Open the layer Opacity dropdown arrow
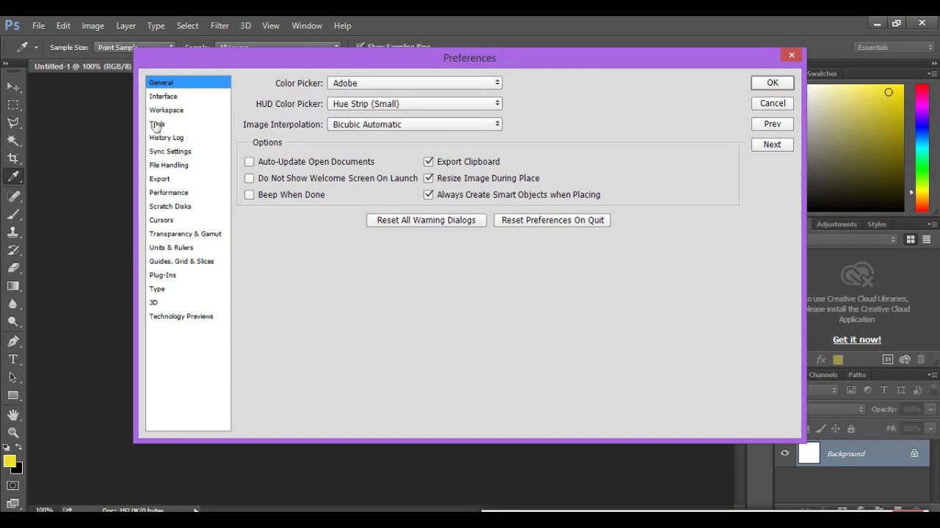940x528 pixels. 931,409
